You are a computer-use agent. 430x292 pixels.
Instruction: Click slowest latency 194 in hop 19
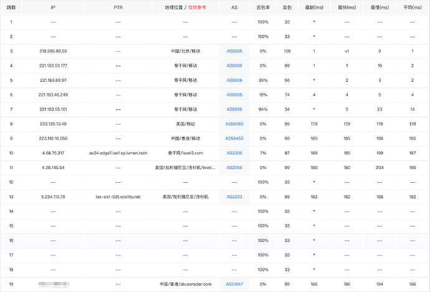(380, 284)
